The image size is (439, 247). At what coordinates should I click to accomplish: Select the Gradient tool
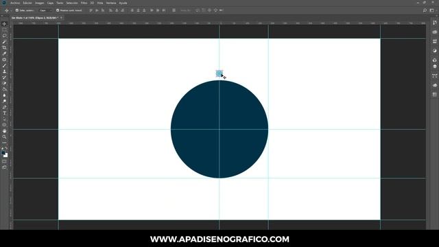[x=4, y=89]
